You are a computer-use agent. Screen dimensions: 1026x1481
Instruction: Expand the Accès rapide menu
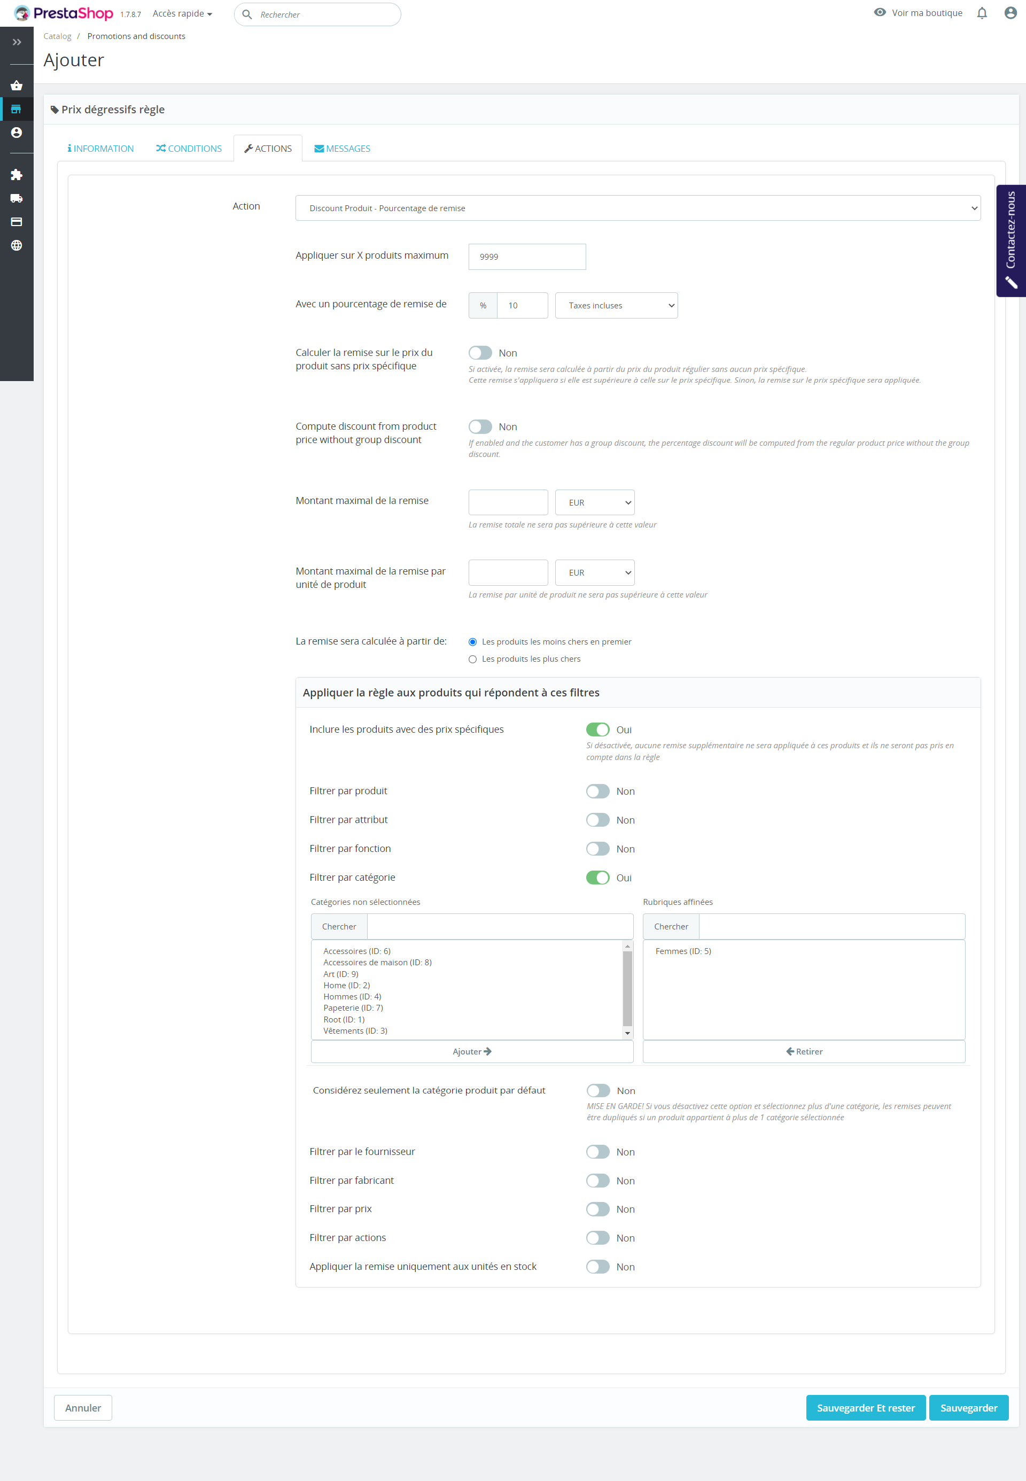coord(182,13)
